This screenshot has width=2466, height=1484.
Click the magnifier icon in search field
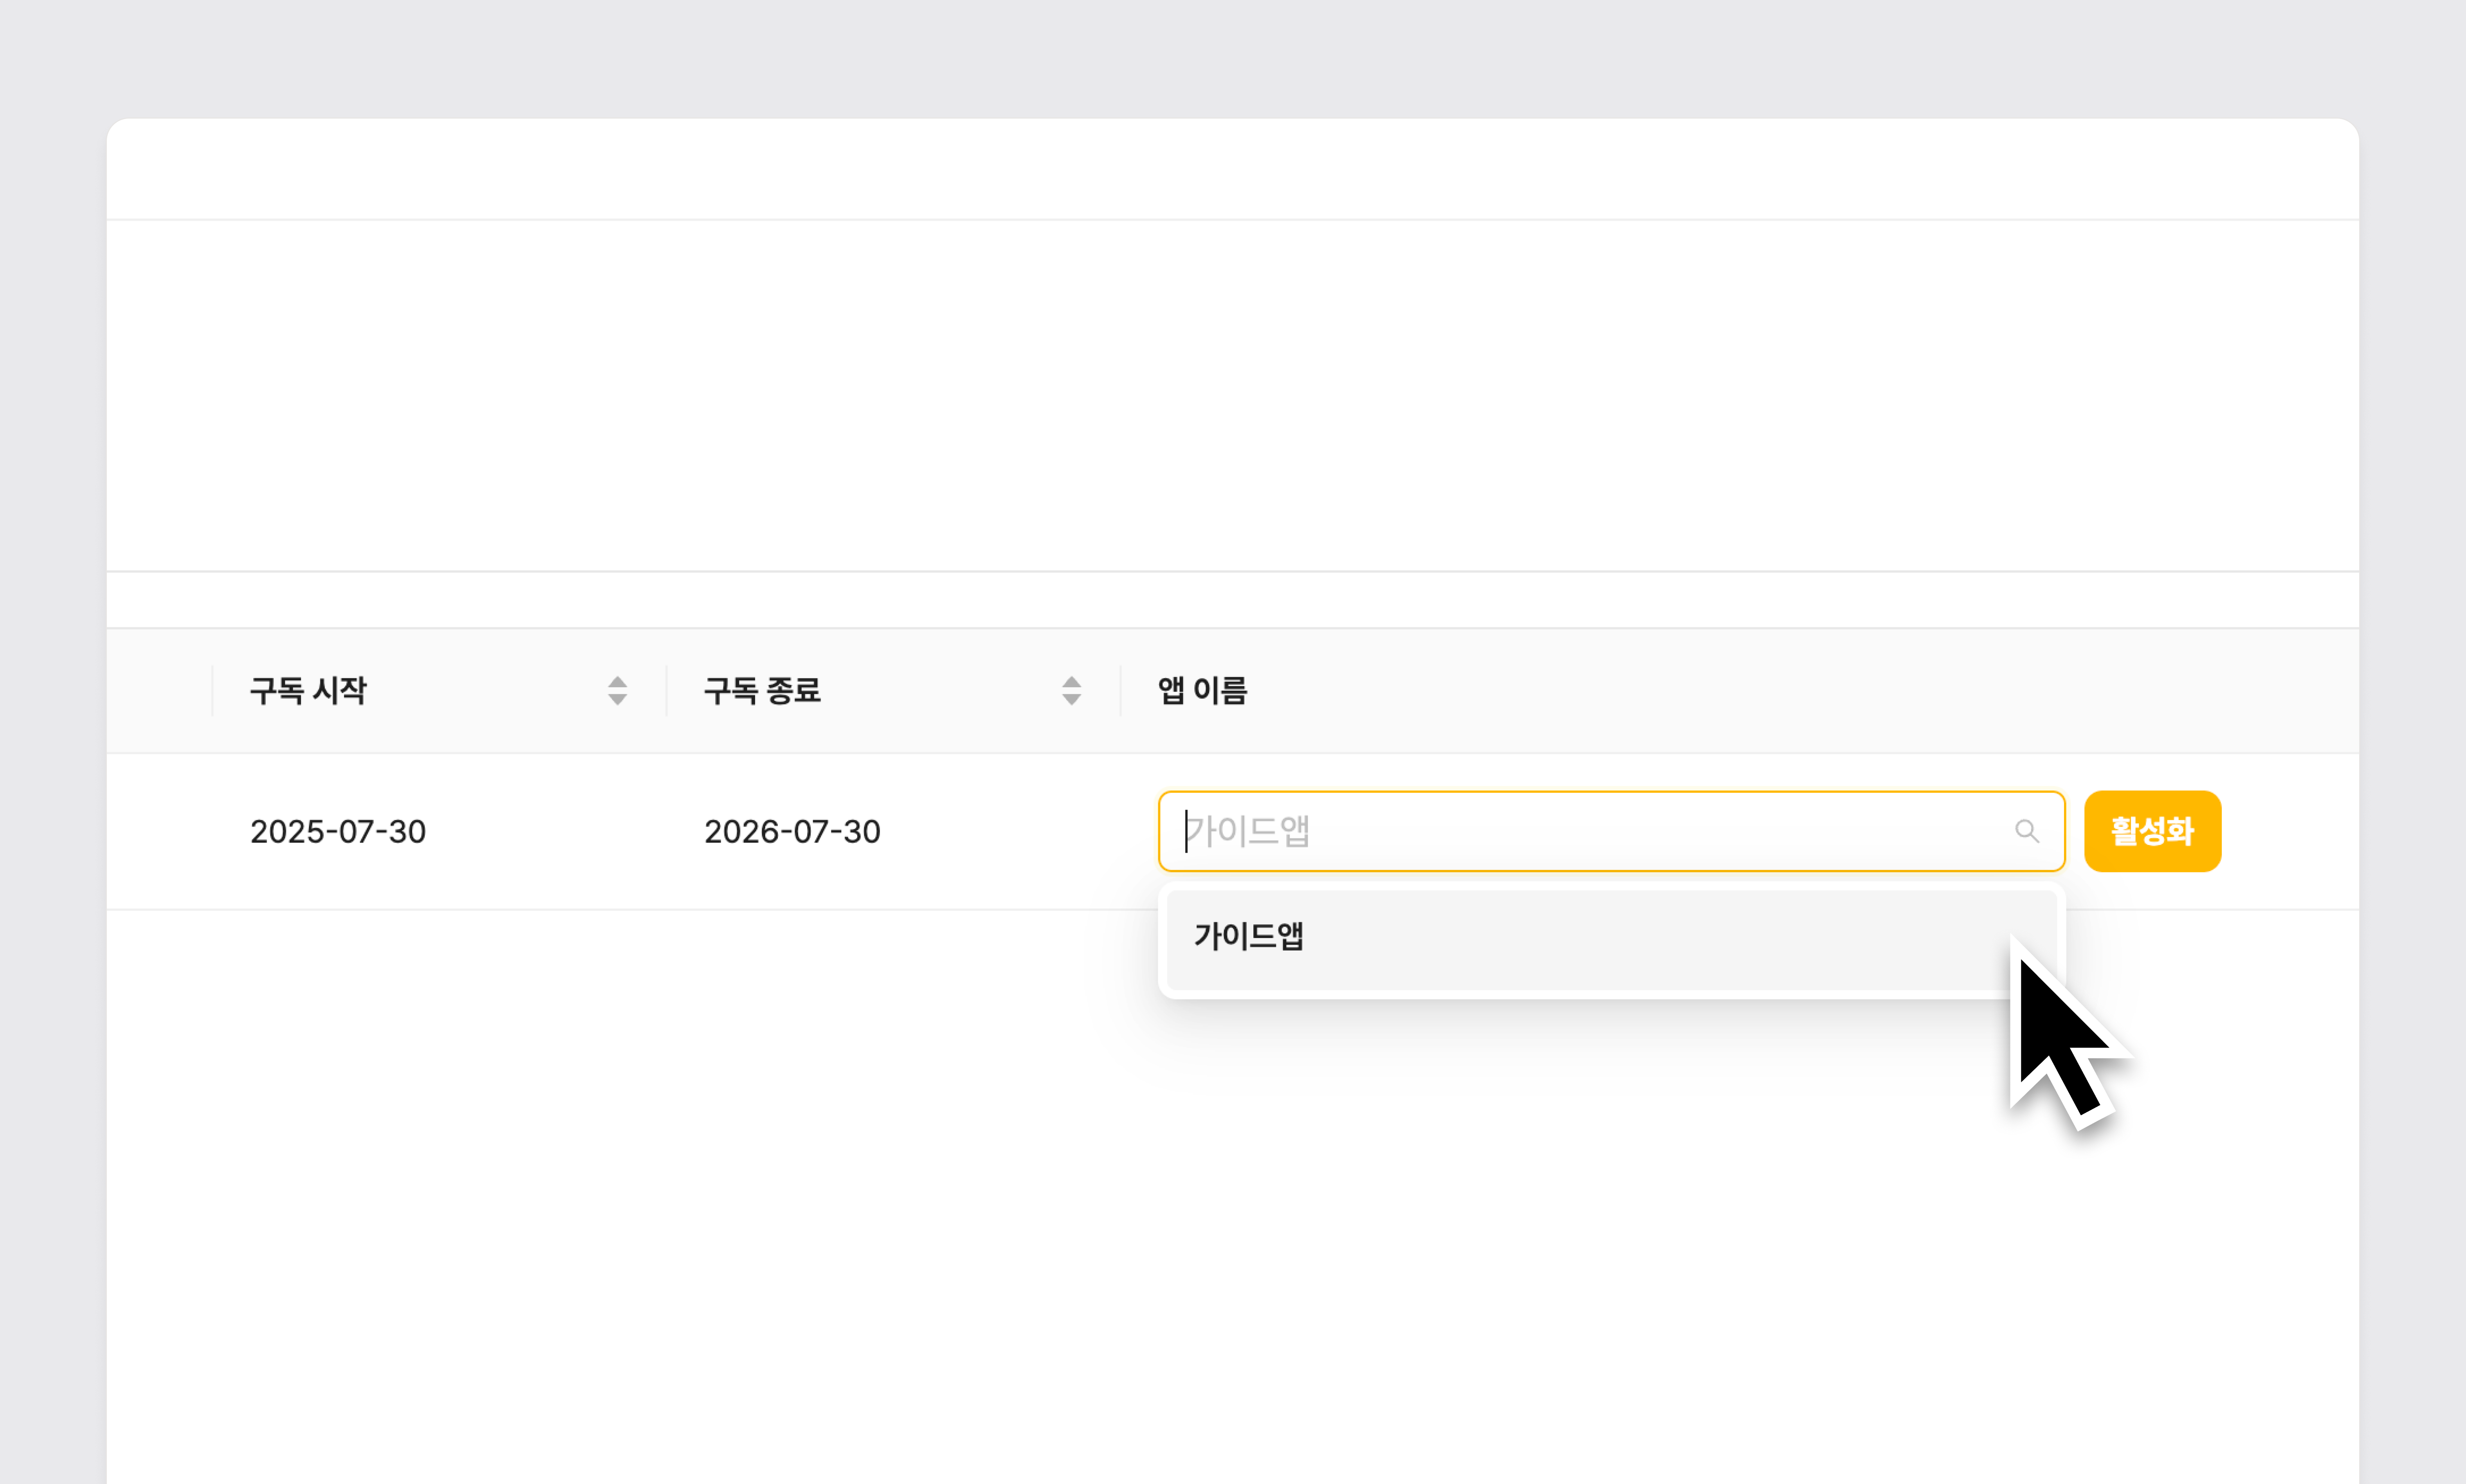pyautogui.click(x=2026, y=831)
